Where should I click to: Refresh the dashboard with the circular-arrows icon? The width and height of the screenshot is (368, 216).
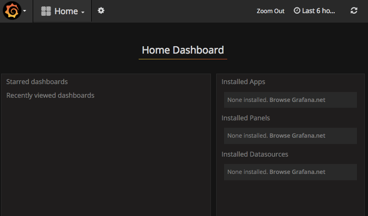(x=354, y=11)
